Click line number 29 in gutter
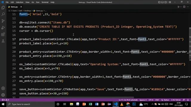This screenshot has height=107, width=191. (x=14, y=89)
